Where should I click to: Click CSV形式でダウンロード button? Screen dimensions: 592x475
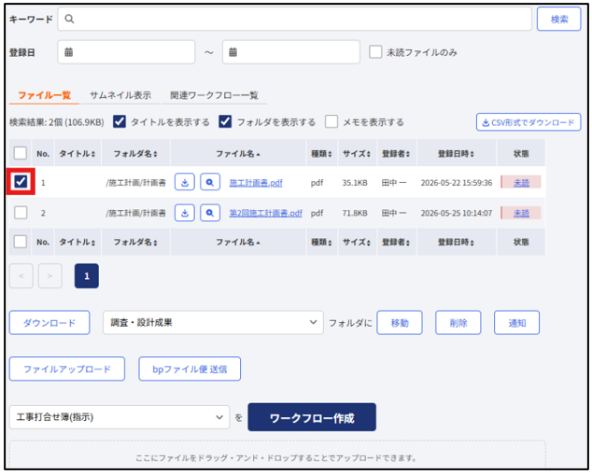[529, 122]
